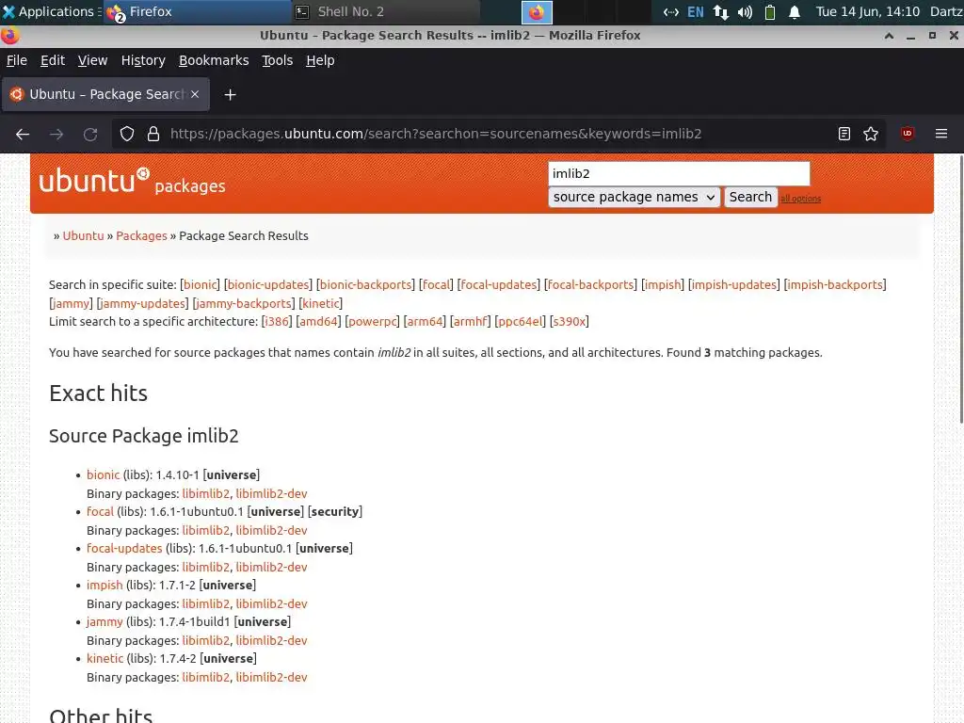The width and height of the screenshot is (964, 723).
Task: Limit search to impish-updates suite
Action: coord(733,285)
